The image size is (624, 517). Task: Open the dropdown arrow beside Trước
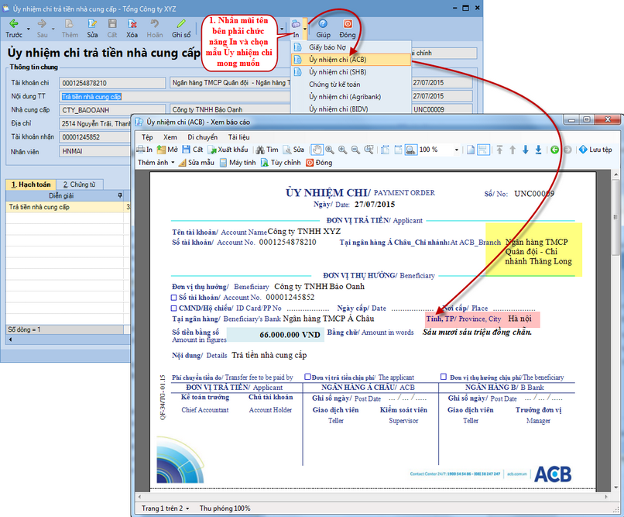point(28,29)
